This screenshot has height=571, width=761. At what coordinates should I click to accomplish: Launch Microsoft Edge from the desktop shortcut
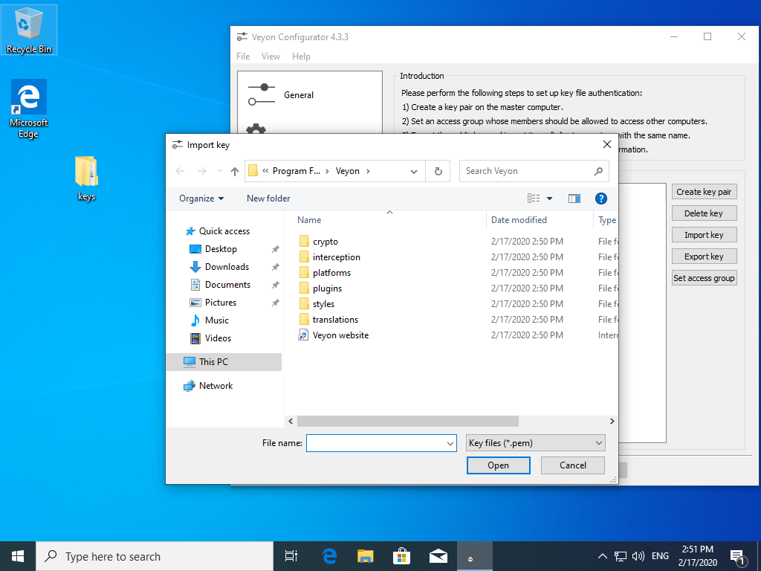(29, 109)
